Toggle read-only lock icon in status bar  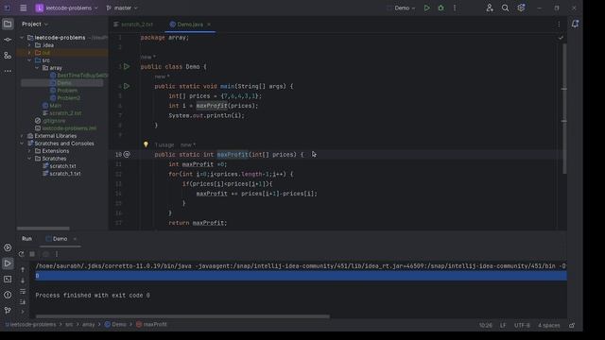click(x=572, y=325)
